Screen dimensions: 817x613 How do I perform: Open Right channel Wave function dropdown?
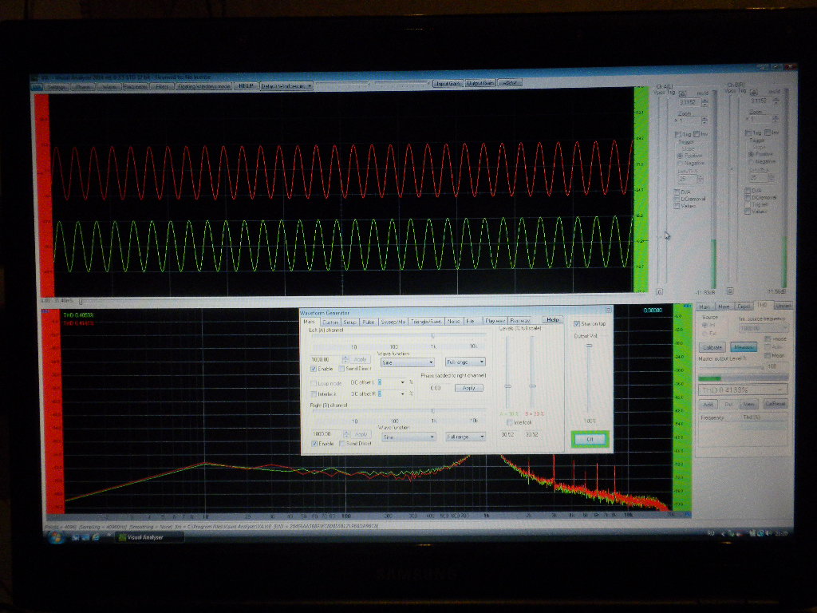408,437
